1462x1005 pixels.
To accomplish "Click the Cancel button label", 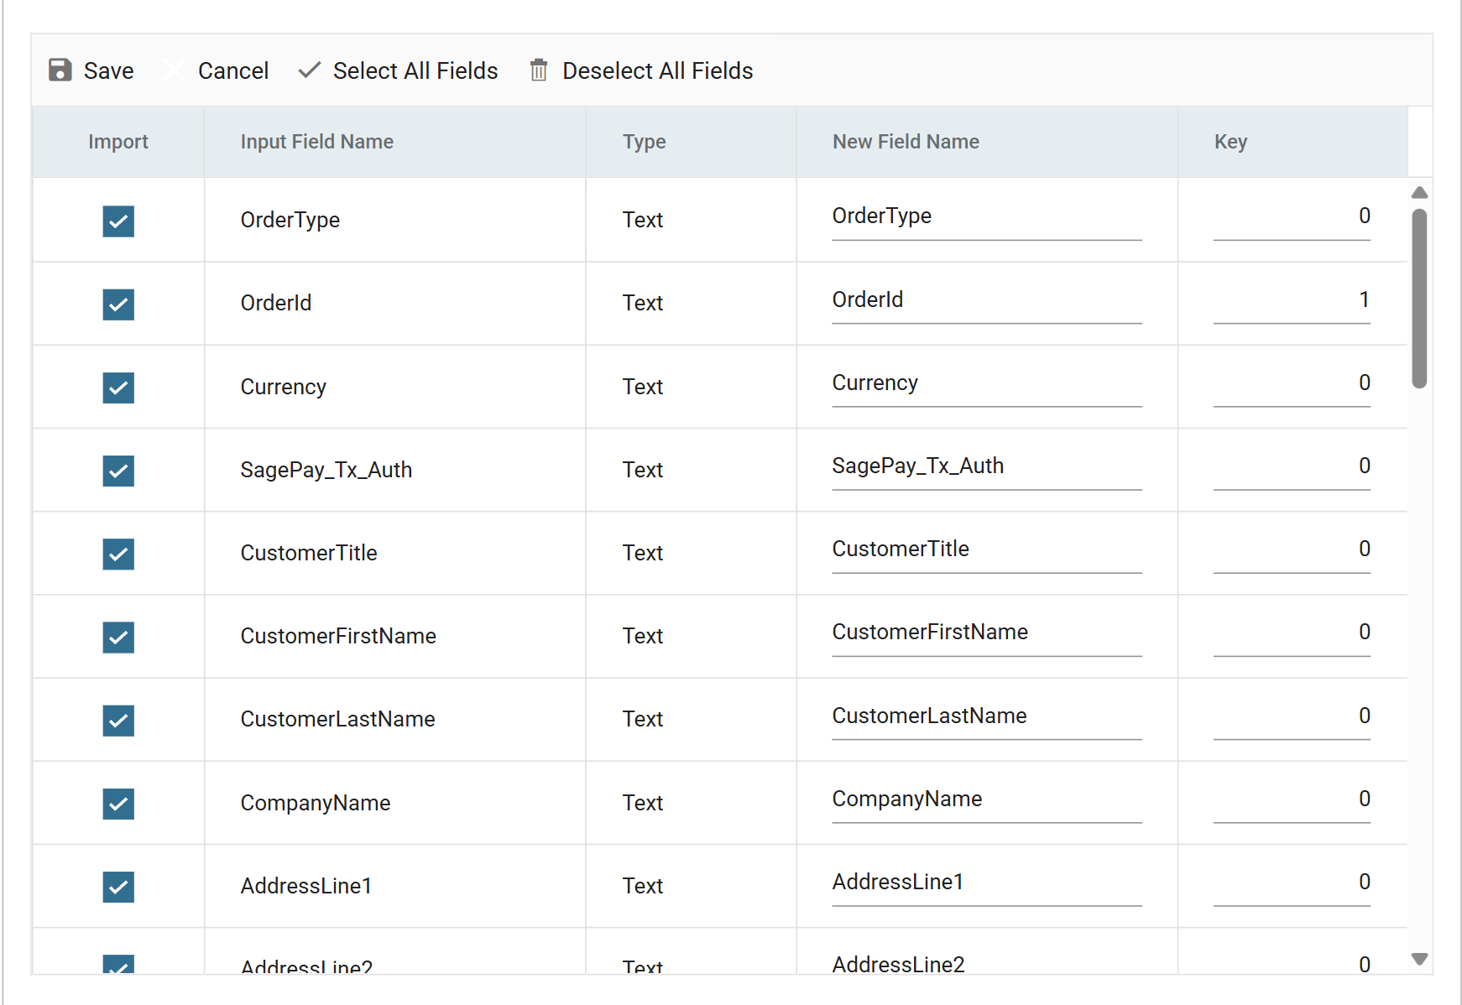I will click(x=233, y=70).
